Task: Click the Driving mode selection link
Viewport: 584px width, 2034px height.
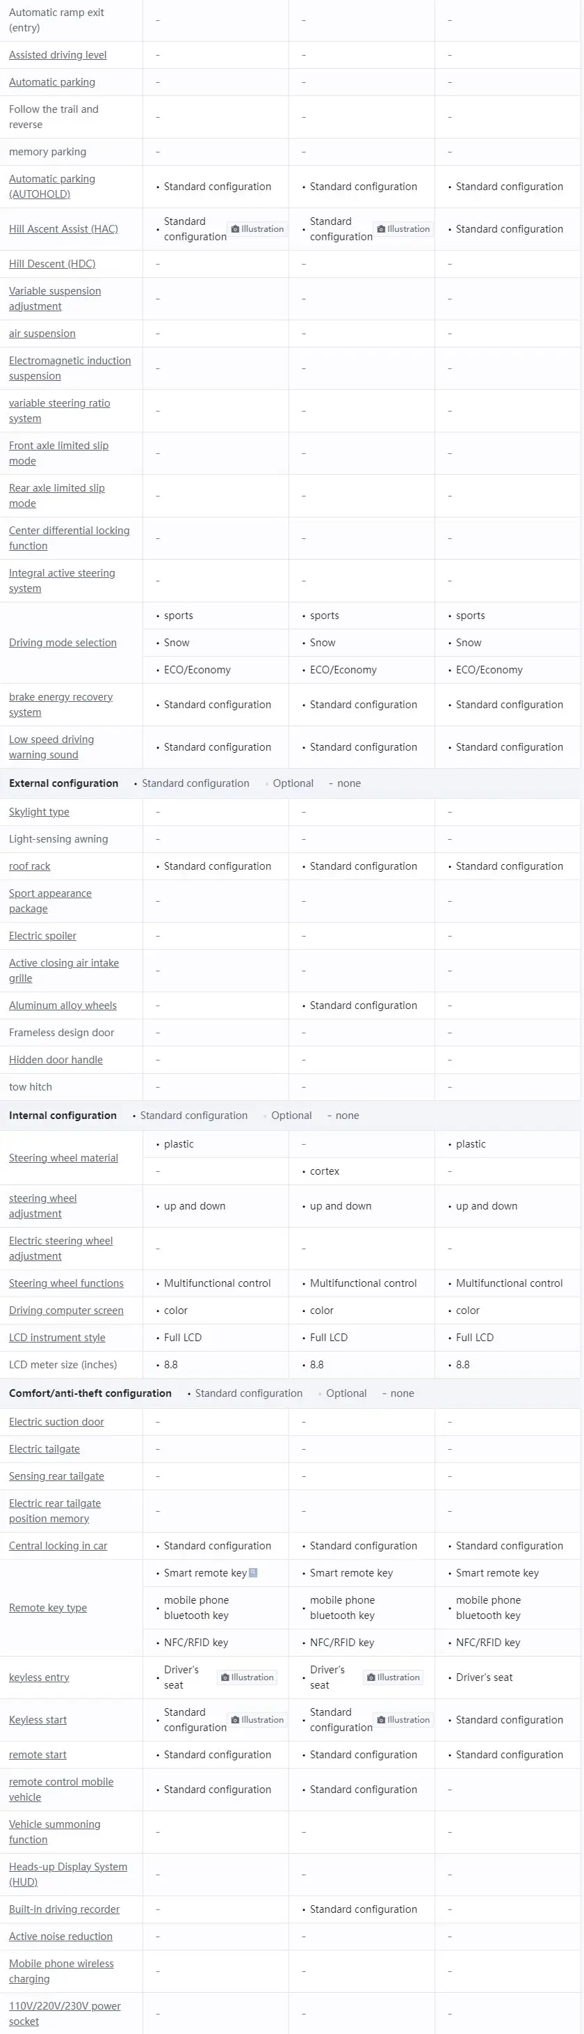Action: (63, 643)
